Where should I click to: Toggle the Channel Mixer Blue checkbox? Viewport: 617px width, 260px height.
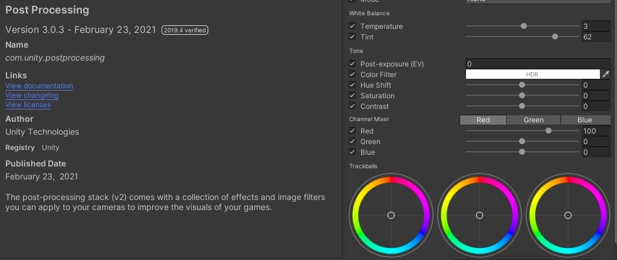pyautogui.click(x=352, y=152)
